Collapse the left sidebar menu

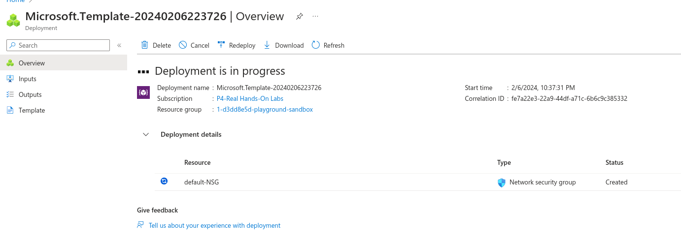[x=119, y=45]
